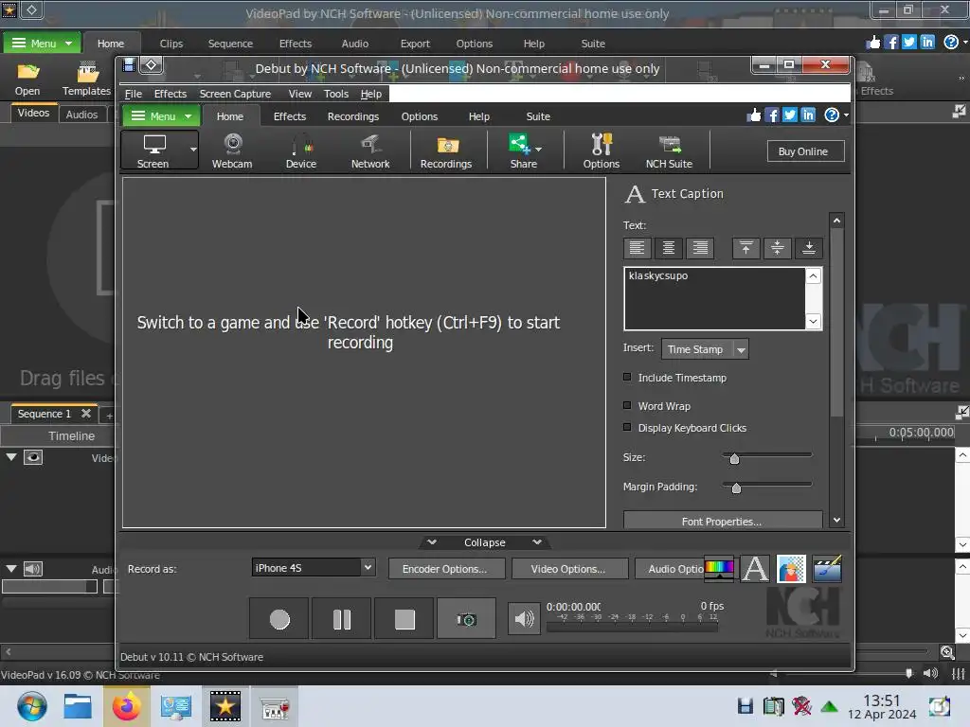This screenshot has width=970, height=727.
Task: Align caption to vertical middle
Action: [777, 248]
